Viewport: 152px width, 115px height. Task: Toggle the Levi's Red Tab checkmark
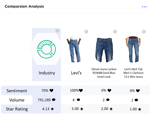pyautogui.click(x=144, y=32)
